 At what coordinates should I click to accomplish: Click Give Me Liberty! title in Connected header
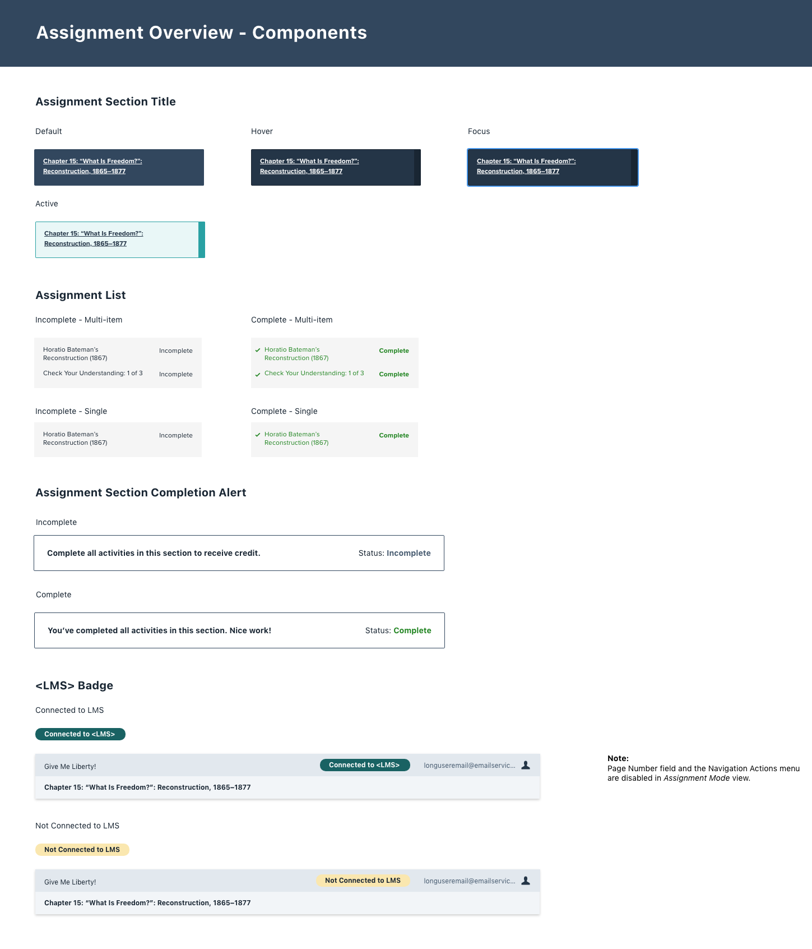coord(70,766)
